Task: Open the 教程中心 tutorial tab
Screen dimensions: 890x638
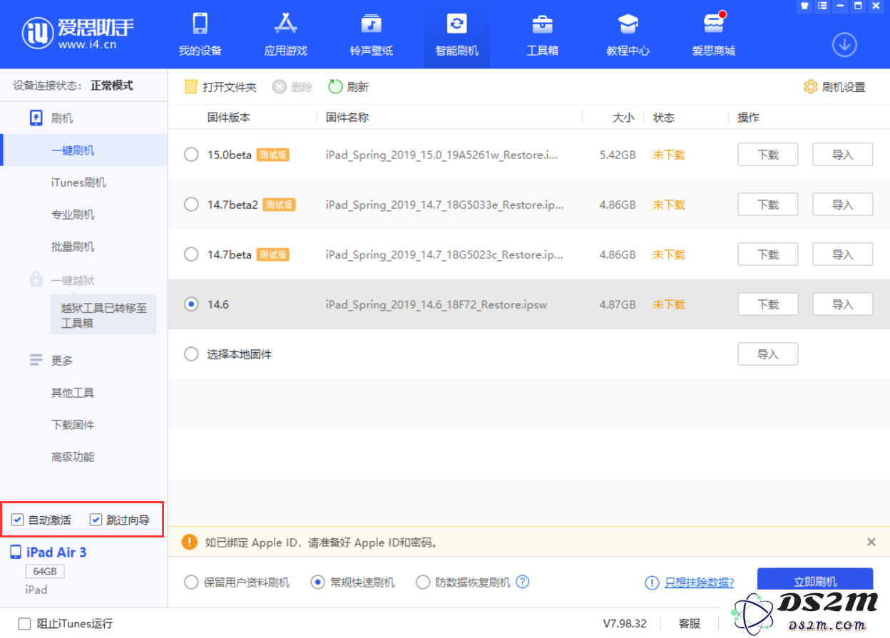Action: pos(628,34)
